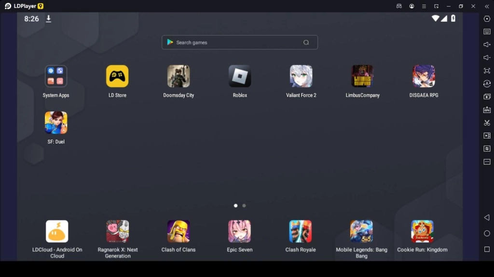
Task: Click the Search games input field
Action: pyautogui.click(x=236, y=42)
